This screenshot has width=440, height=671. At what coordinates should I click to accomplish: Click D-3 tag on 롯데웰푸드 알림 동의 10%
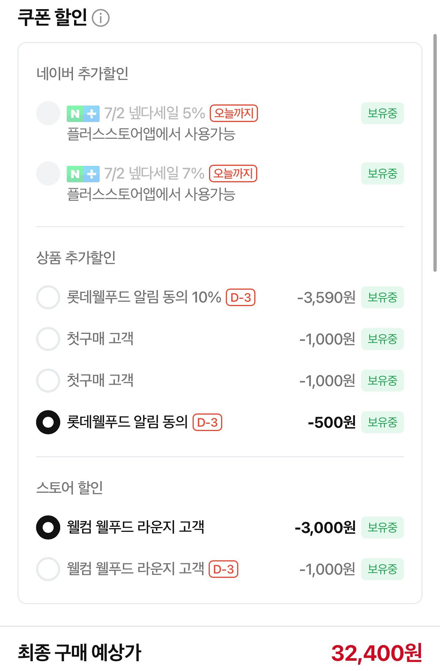[x=241, y=297]
